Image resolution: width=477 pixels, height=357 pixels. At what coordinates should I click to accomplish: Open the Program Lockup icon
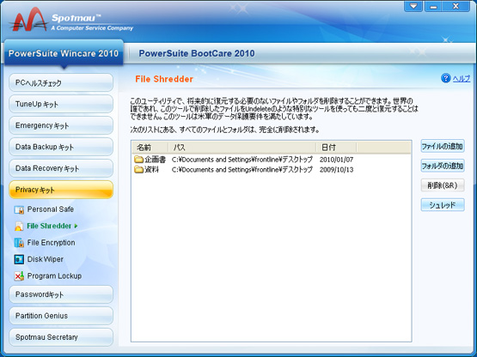(x=19, y=275)
